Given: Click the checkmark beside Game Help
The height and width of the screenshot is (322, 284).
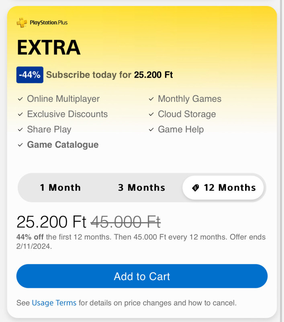Looking at the screenshot, I should [151, 130].
